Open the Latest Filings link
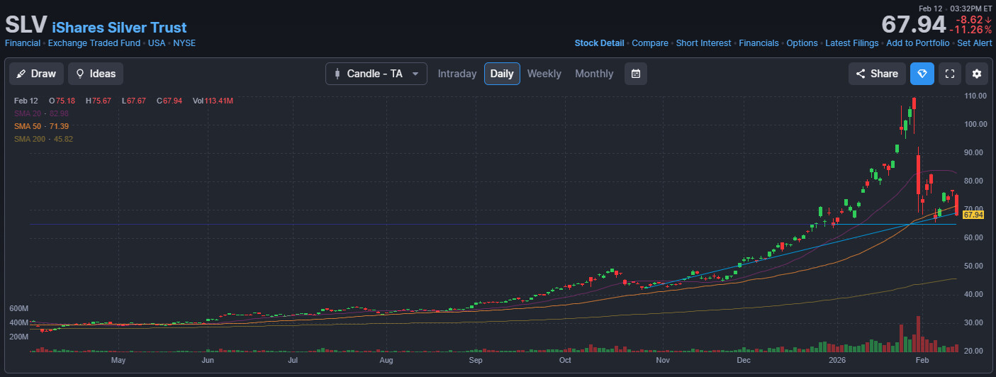The width and height of the screenshot is (996, 377). tap(852, 43)
